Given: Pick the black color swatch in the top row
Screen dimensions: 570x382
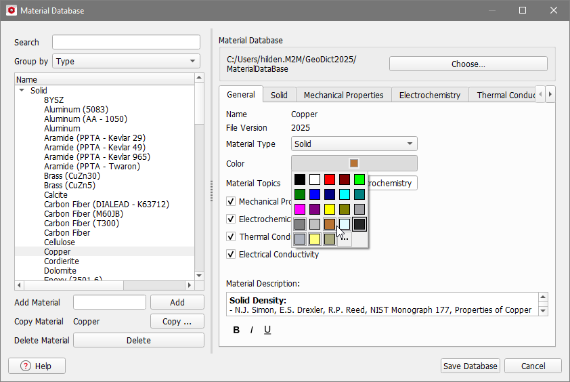Looking at the screenshot, I should click(300, 179).
